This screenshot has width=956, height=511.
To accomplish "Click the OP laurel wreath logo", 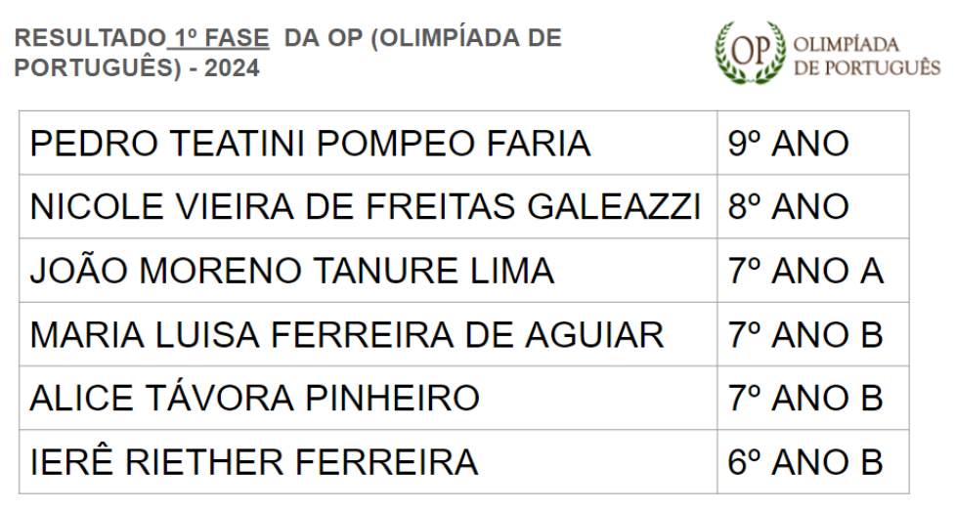I will (751, 53).
